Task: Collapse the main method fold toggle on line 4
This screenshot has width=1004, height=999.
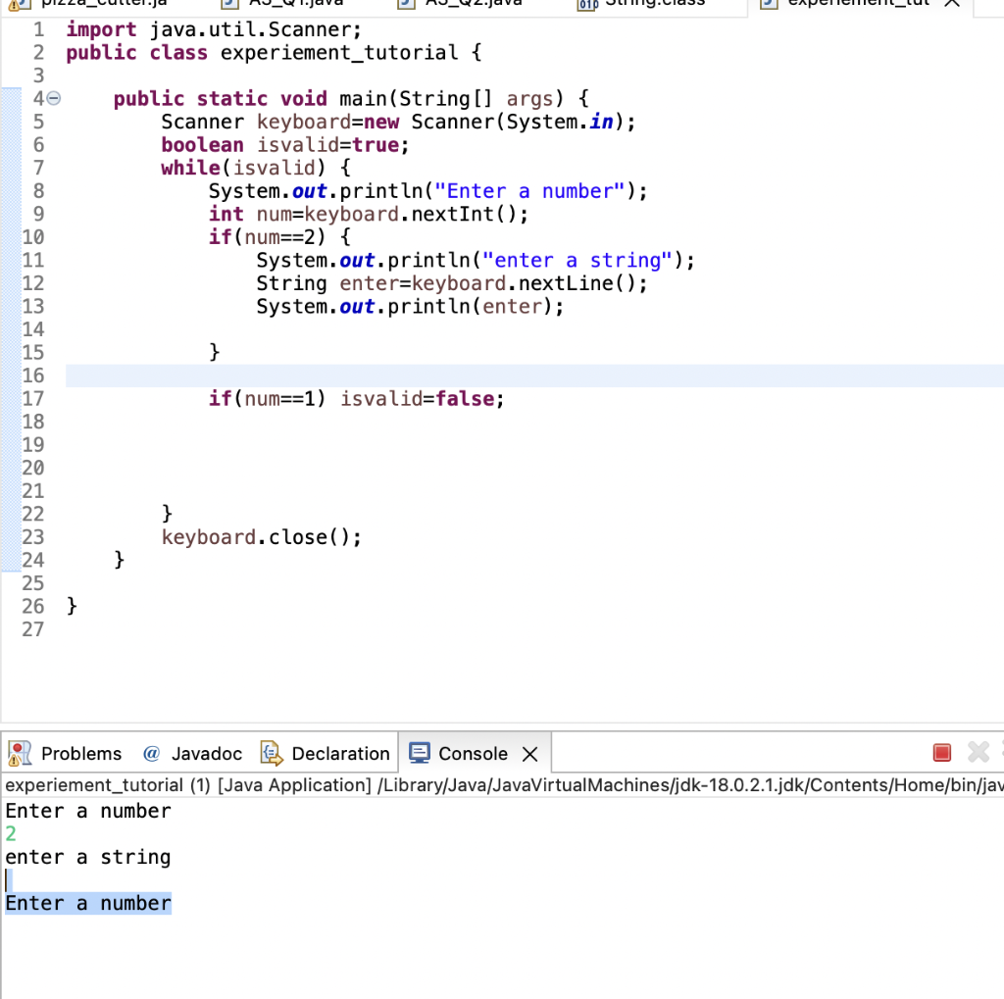Action: pyautogui.click(x=54, y=99)
